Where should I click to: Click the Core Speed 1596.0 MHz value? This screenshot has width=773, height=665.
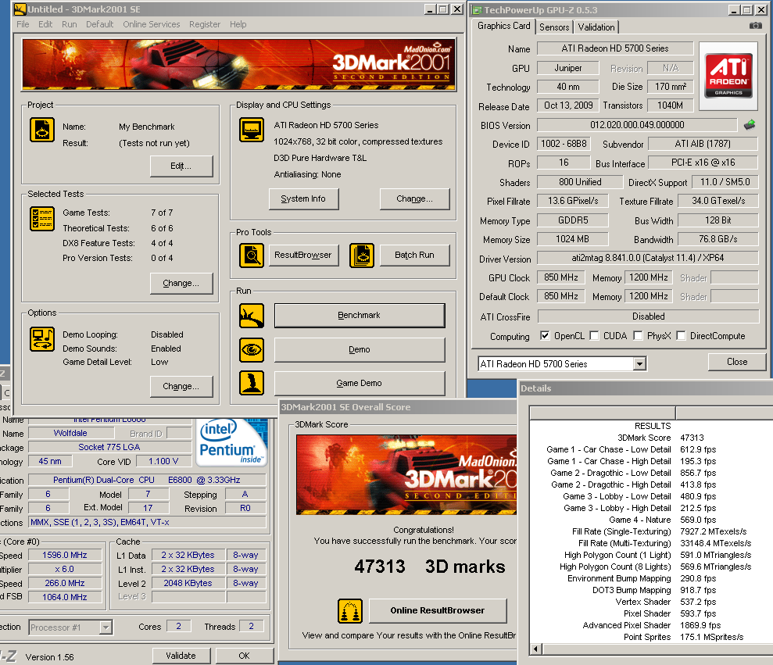[65, 555]
